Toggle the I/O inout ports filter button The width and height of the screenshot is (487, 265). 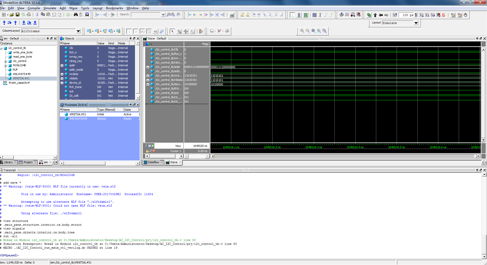(x=142, y=31)
